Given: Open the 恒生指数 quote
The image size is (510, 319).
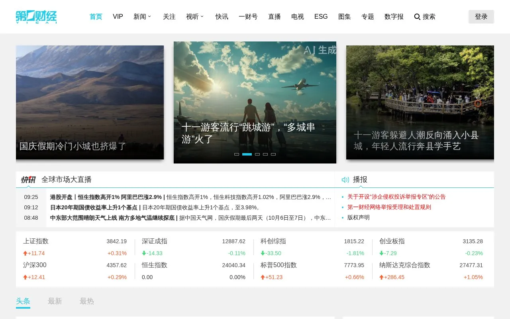Looking at the screenshot, I should 155,265.
